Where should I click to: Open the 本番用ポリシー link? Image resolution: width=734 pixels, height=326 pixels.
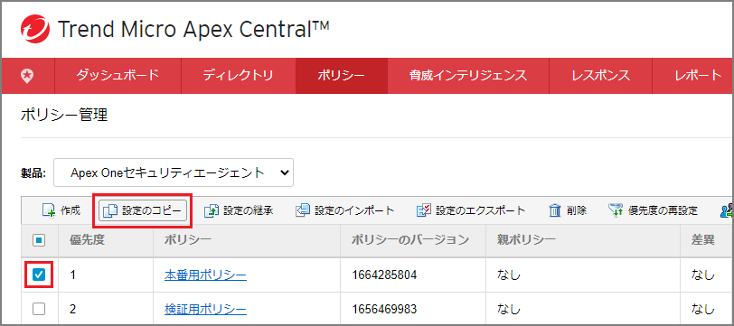pos(205,275)
